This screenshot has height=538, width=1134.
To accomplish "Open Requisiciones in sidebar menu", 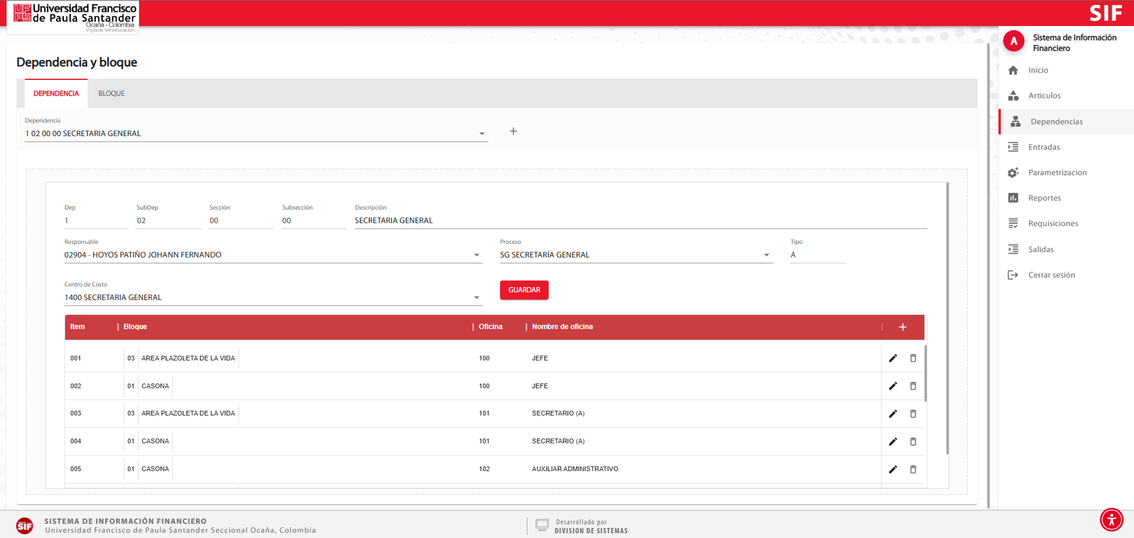I will coord(1066,223).
